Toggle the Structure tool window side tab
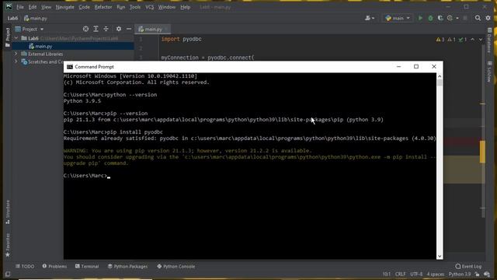This screenshot has width=497, height=280. tap(8, 212)
